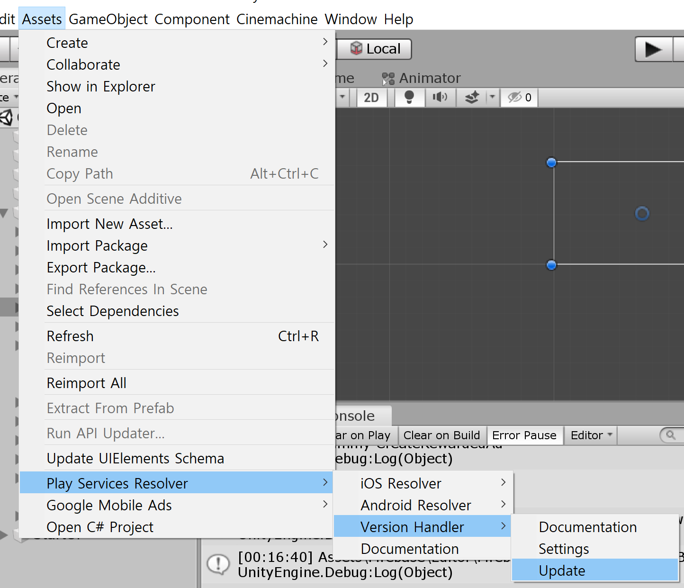The image size is (684, 588).
Task: Toggle Clear on Build in Console
Action: (x=441, y=435)
